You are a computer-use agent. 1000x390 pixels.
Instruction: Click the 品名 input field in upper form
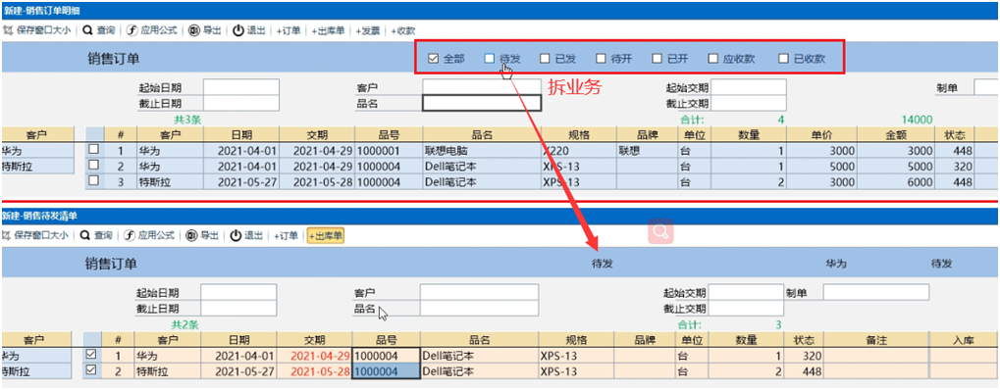tap(482, 103)
